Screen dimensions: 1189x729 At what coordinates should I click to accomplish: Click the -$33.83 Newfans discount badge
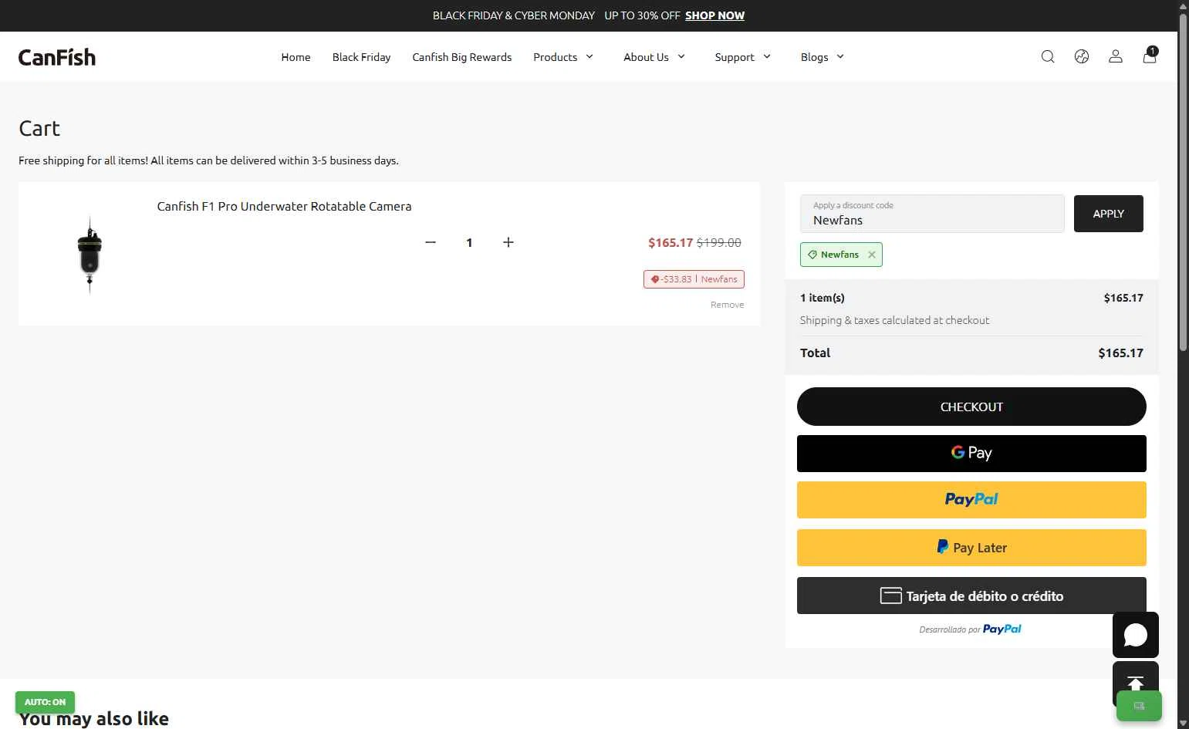pyautogui.click(x=694, y=279)
